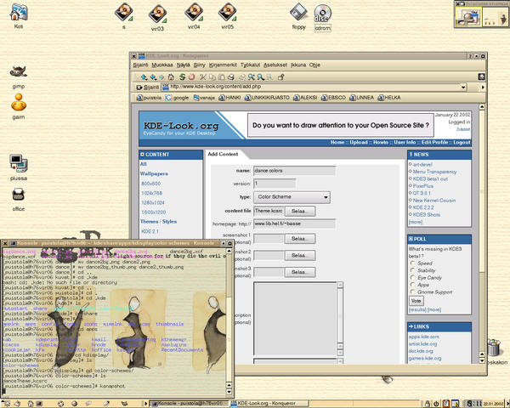The width and height of the screenshot is (510, 408).
Task: Open the Työkalut menu
Action: (250, 65)
